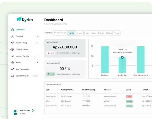Click the Status column header
Image resolution: width=152 pixels, height=119 pixels.
(128, 90)
